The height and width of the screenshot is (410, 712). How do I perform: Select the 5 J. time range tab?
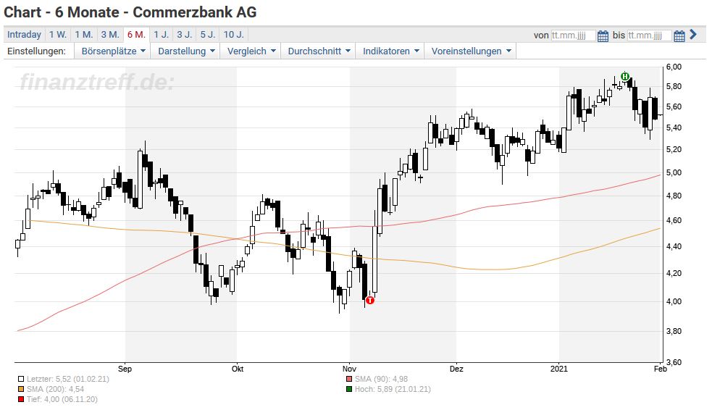coord(208,35)
